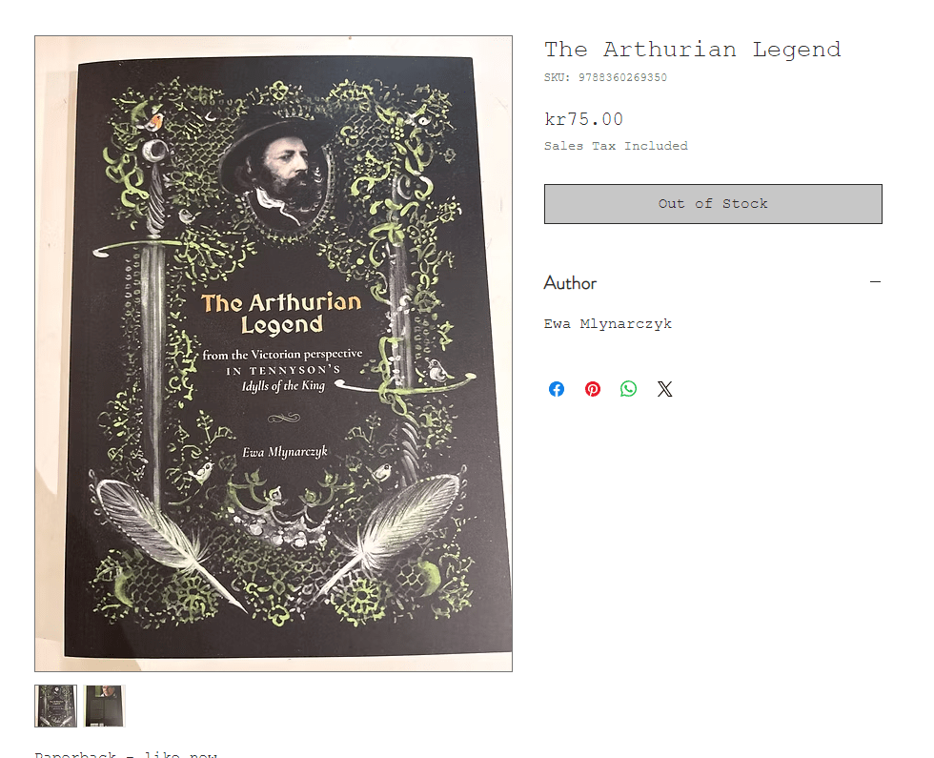Click the orange title text on cover
Viewport: 934px width, 758px height.
(x=281, y=313)
